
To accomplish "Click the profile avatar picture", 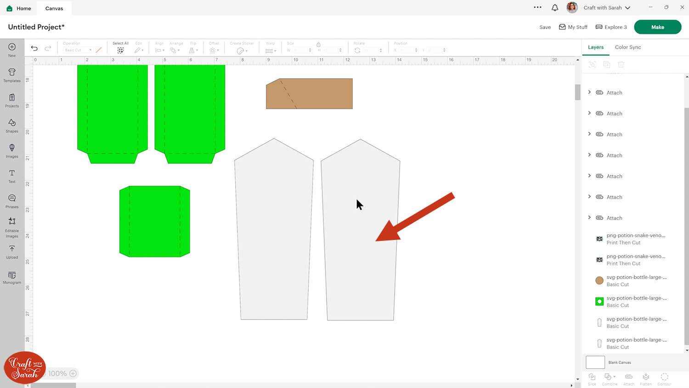I will pos(572,7).
